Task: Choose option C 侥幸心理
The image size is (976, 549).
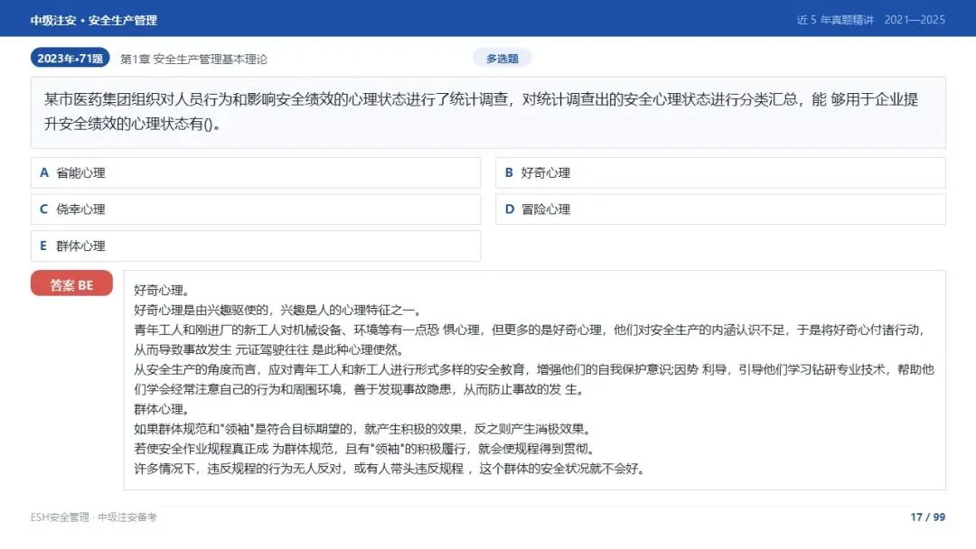Action: click(x=256, y=209)
